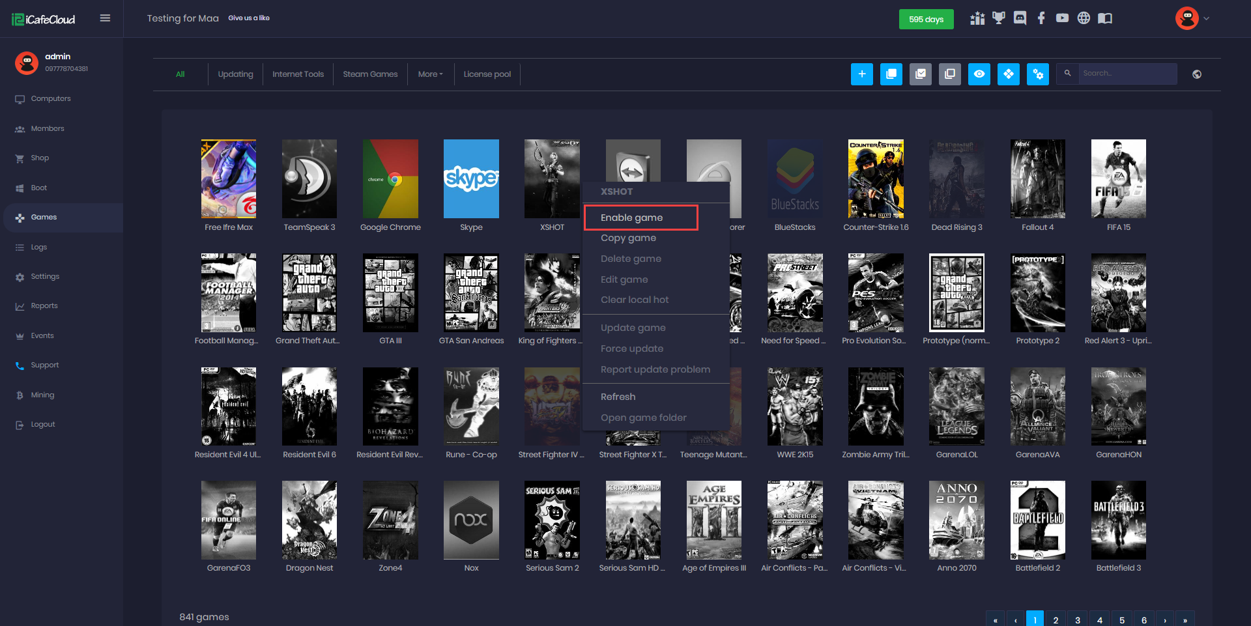This screenshot has height=626, width=1251.
Task: Click the trophy icon in top bar
Action: click(998, 18)
